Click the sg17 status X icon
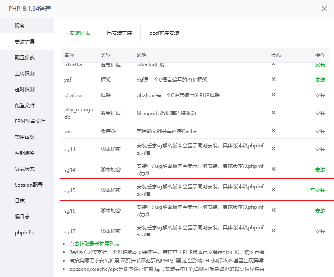The image size is (334, 277). pyautogui.click(x=274, y=231)
